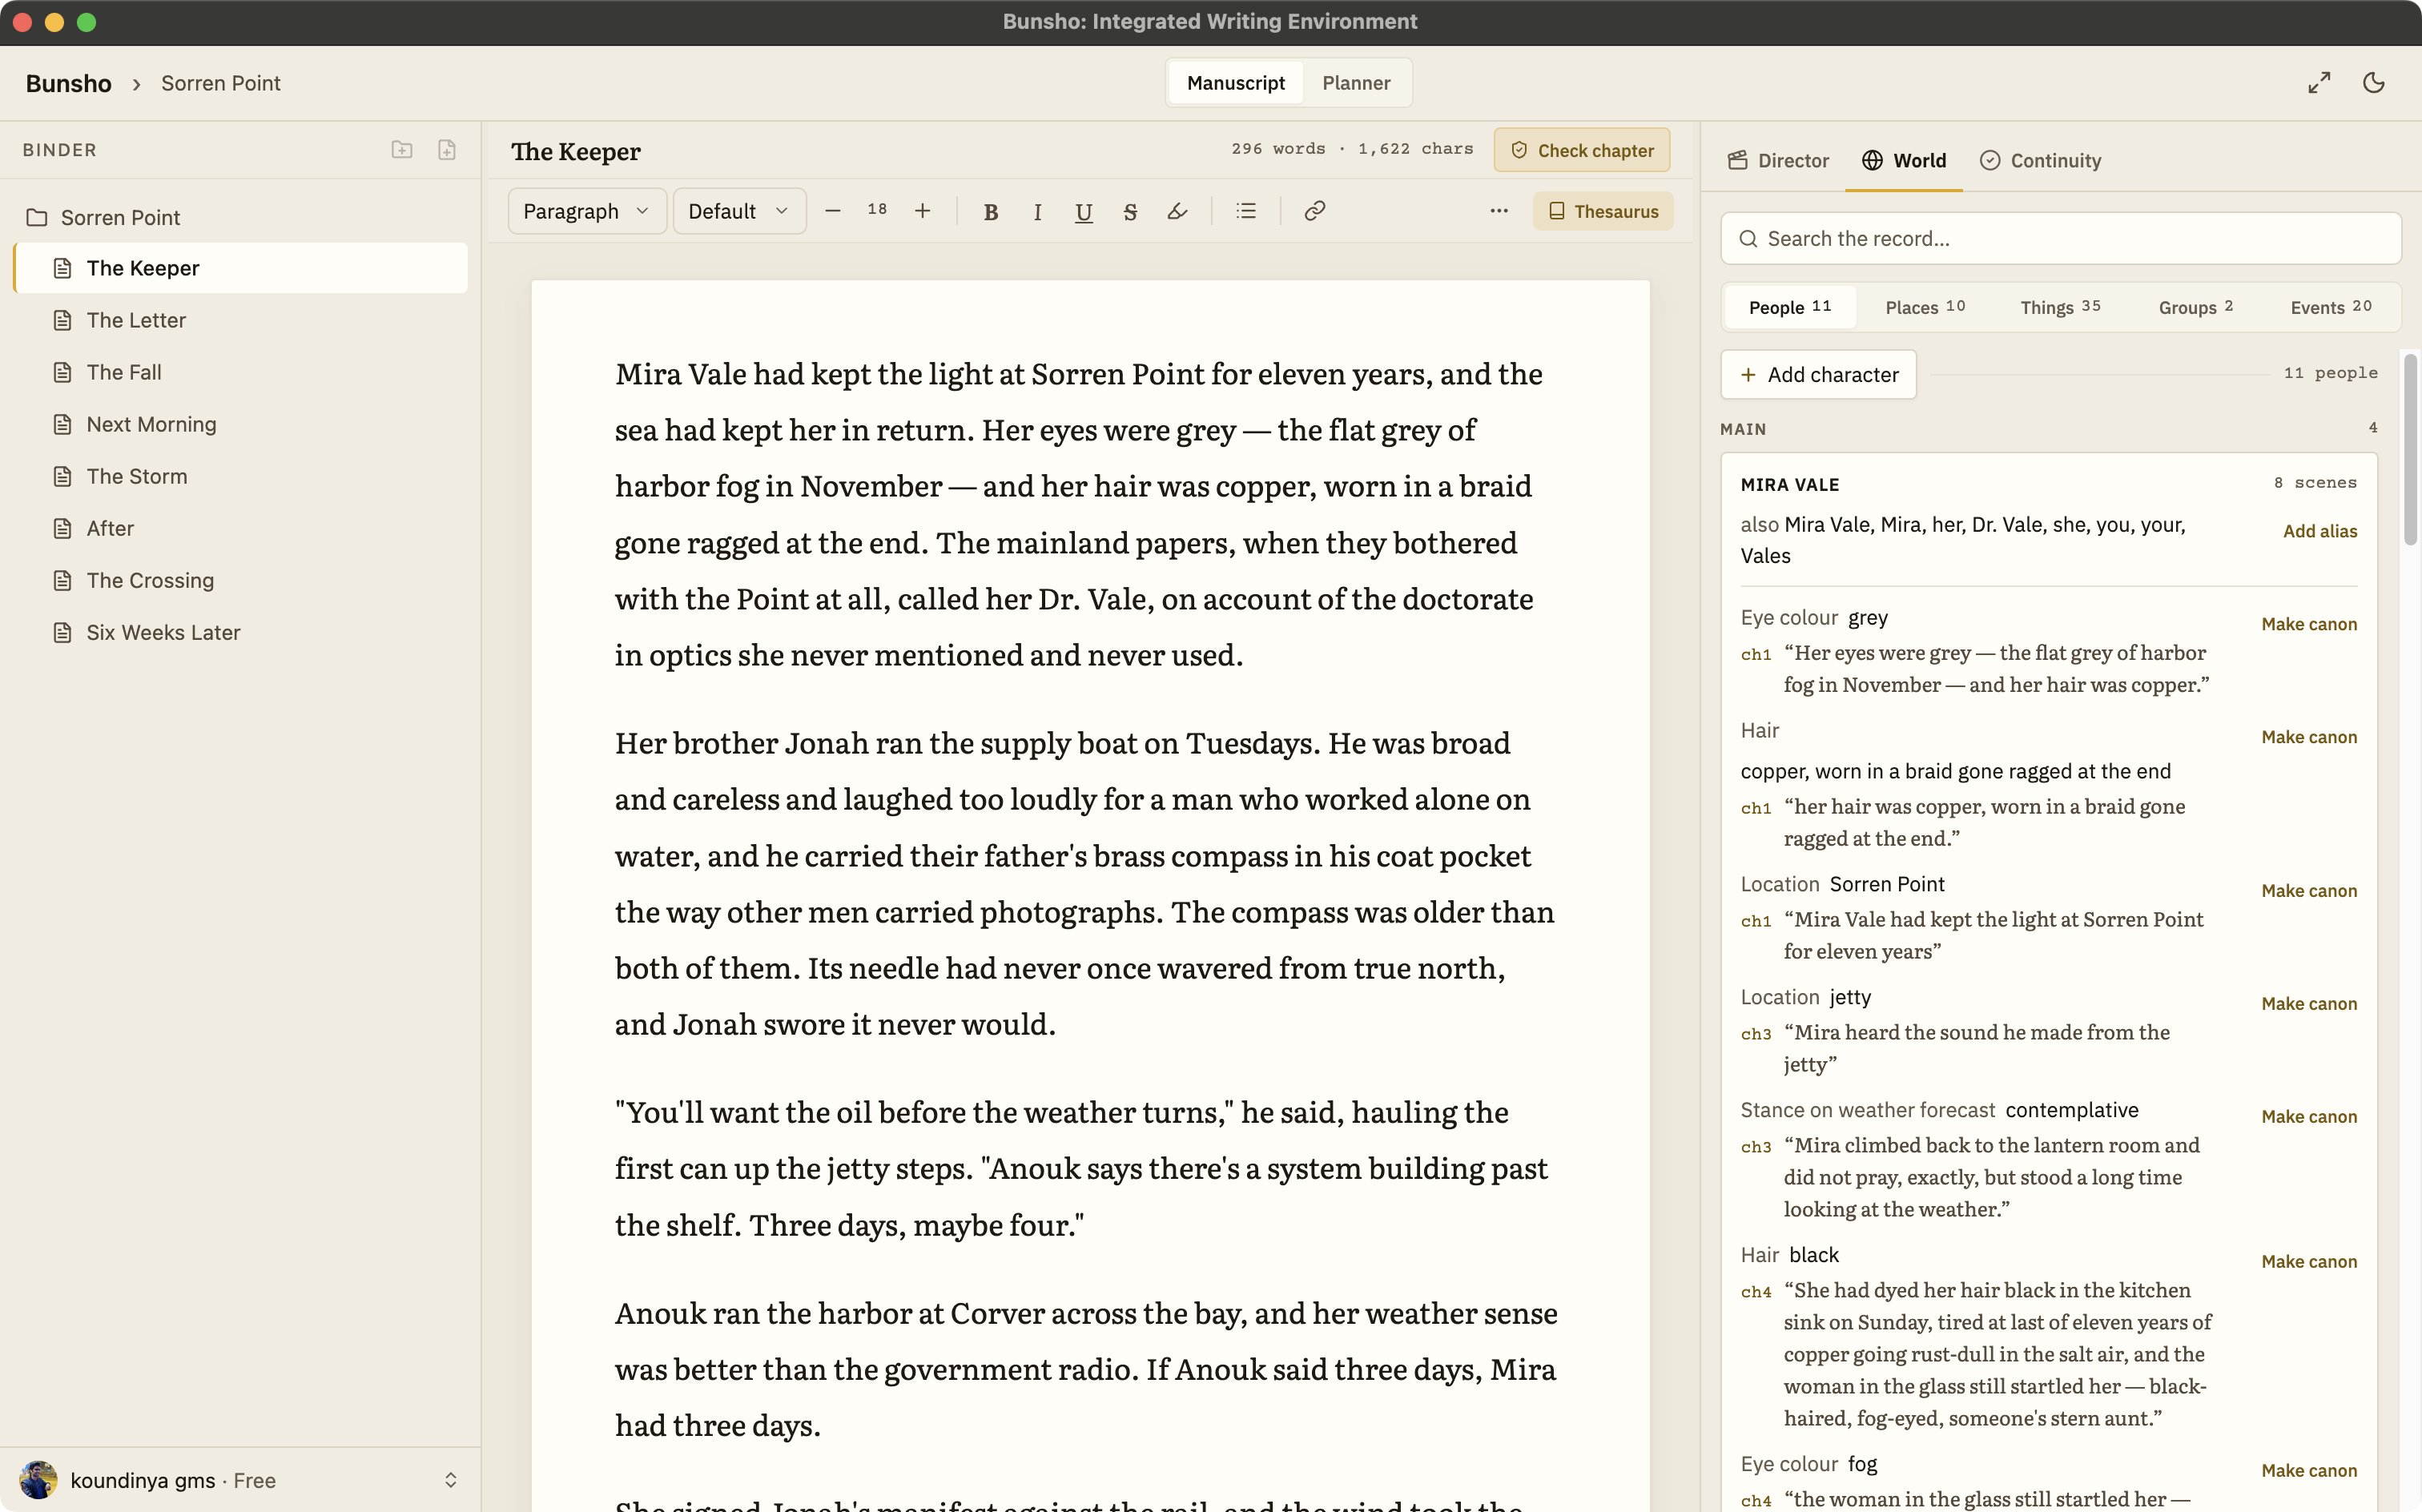This screenshot has width=2422, height=1512.
Task: Toggle dark mode with moon icon
Action: pyautogui.click(x=2374, y=83)
